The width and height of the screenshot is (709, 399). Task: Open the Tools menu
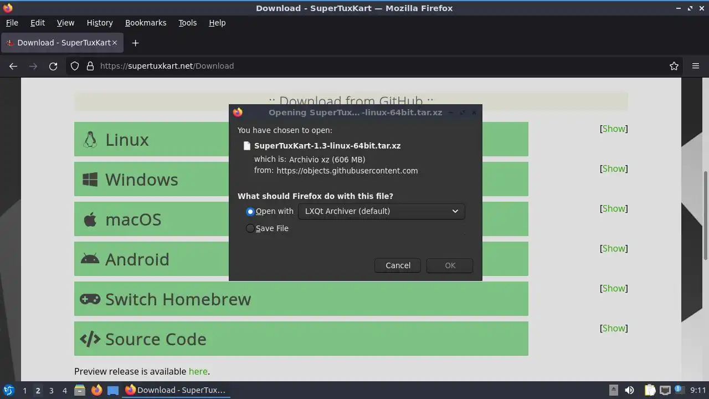187,23
